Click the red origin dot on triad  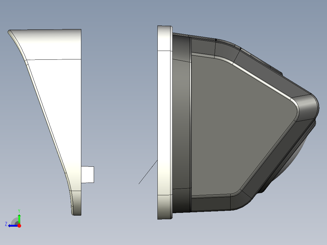(x=19, y=226)
